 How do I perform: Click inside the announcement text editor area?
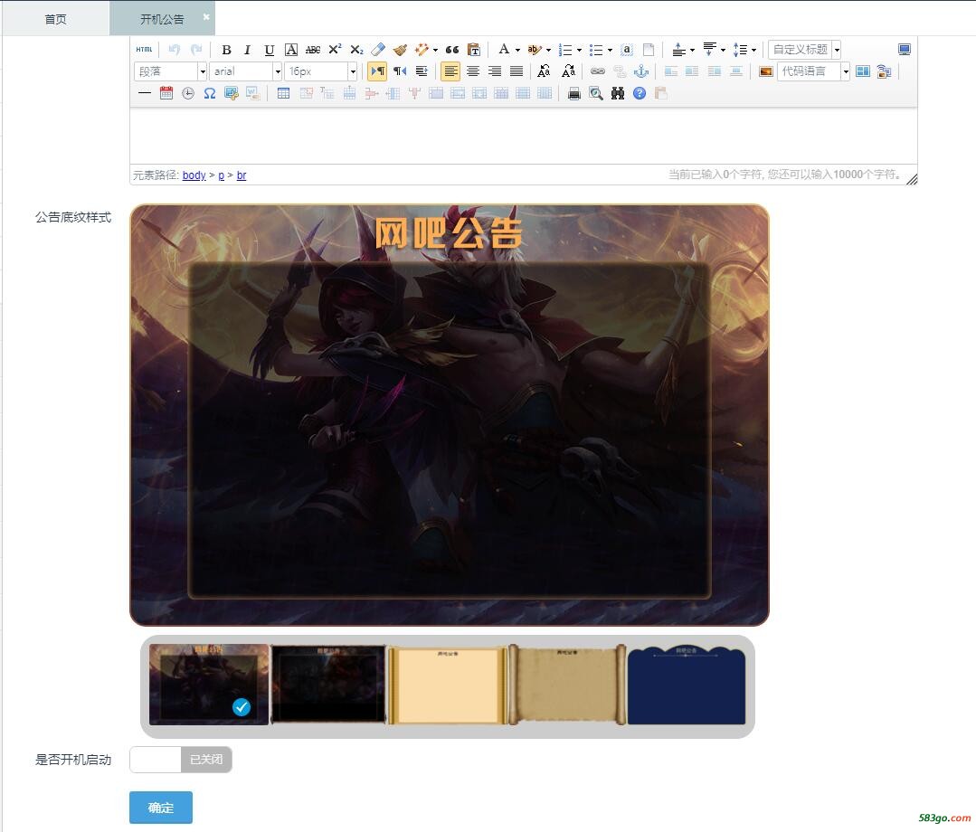click(x=524, y=137)
